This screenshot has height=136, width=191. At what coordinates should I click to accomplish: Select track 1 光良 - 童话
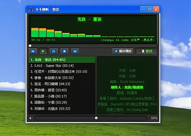tap(62, 60)
